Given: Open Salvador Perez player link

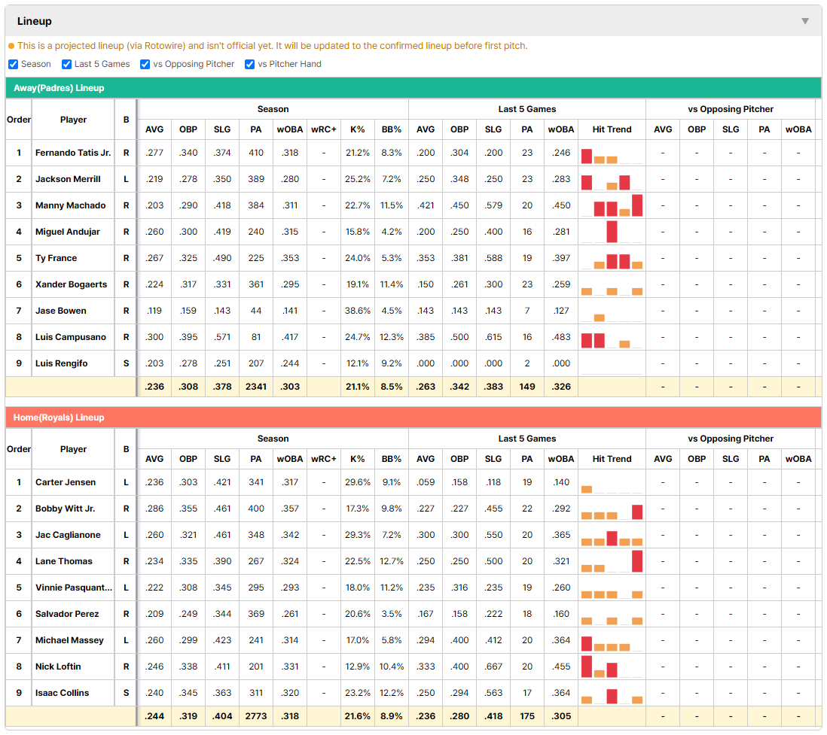Looking at the screenshot, I should 67,614.
